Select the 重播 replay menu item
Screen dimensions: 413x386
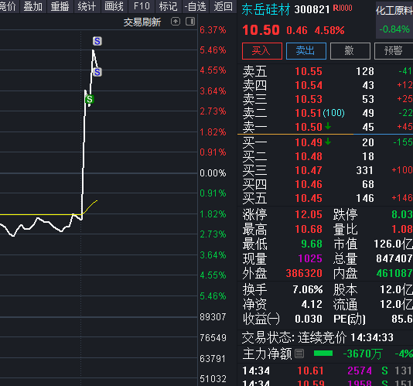click(60, 6)
